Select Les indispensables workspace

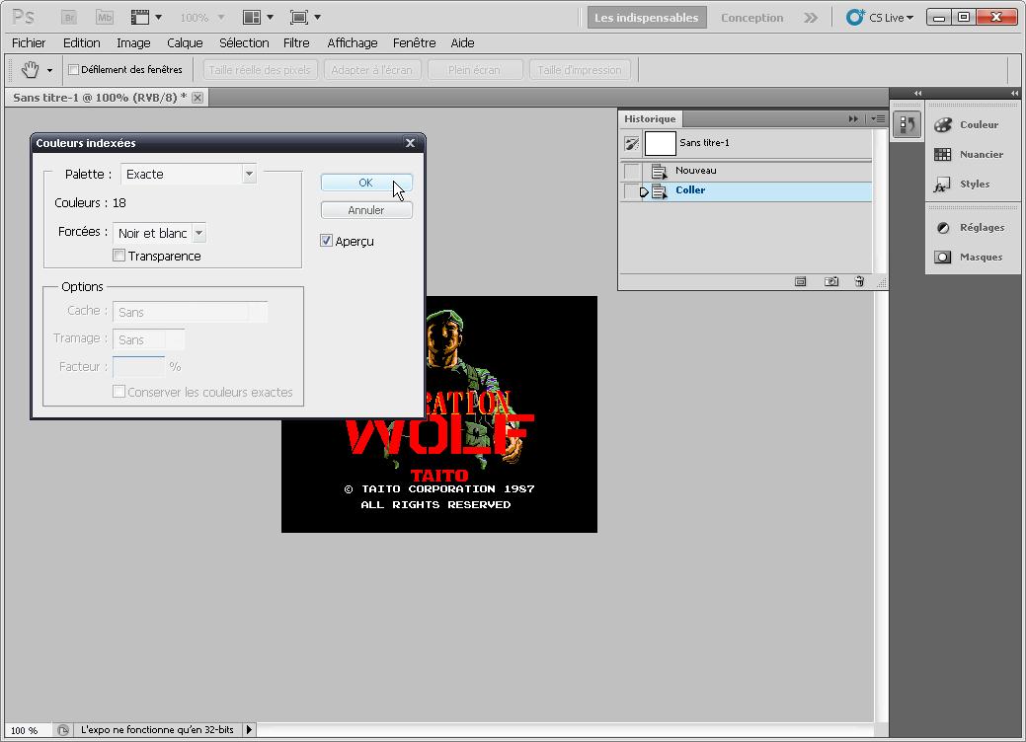[x=647, y=18]
